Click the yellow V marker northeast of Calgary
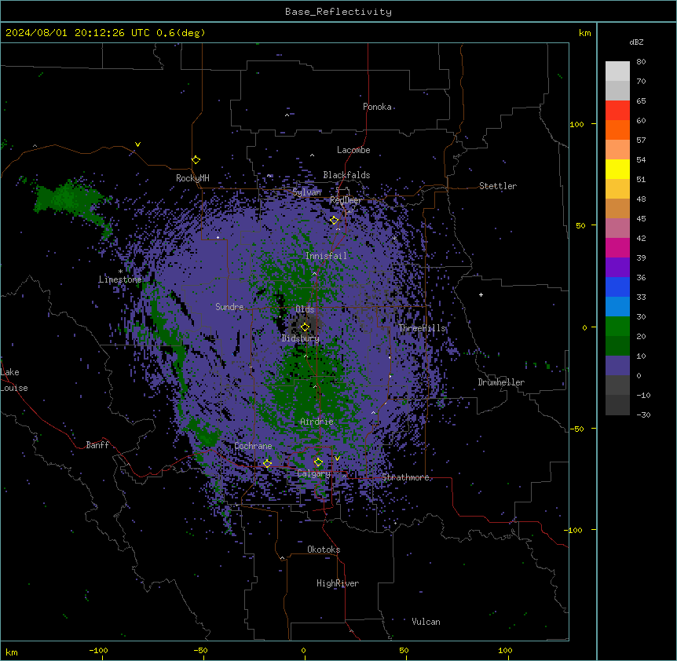 coord(337,458)
